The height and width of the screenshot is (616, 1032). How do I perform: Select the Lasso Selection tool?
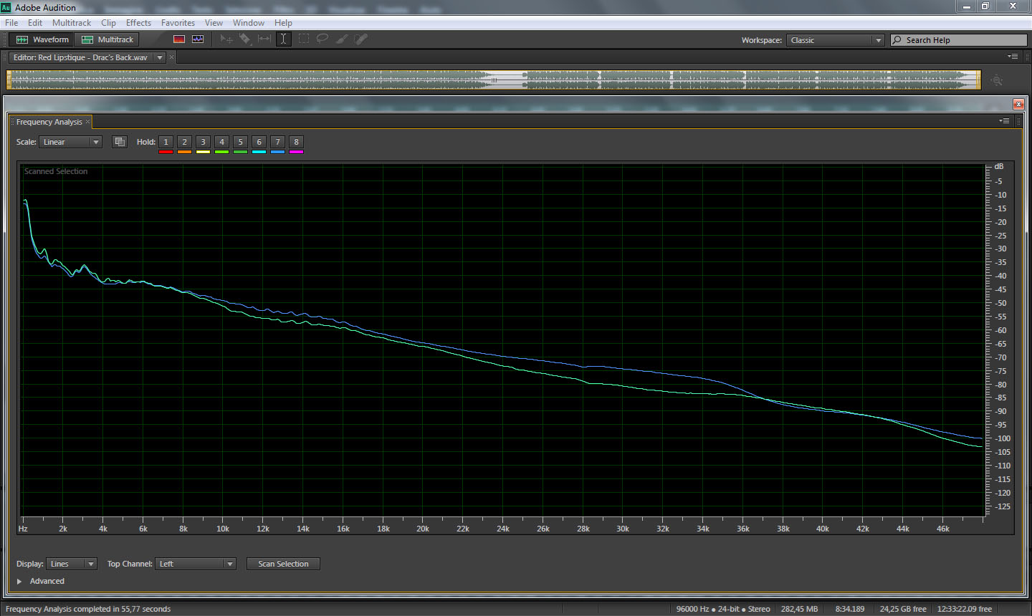pos(322,39)
